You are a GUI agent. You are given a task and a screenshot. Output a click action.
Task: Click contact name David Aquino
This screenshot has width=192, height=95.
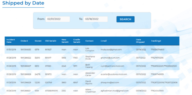[89, 82]
